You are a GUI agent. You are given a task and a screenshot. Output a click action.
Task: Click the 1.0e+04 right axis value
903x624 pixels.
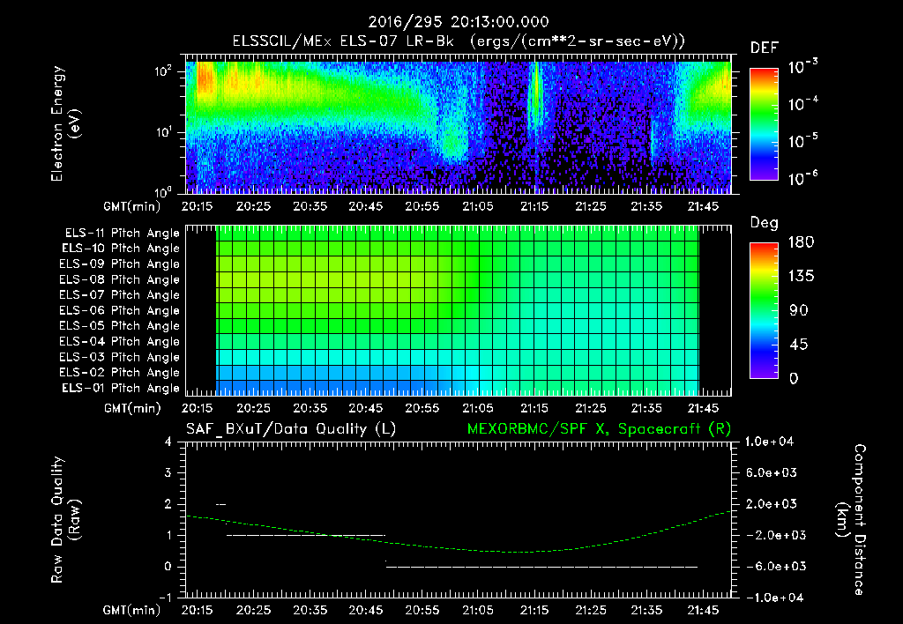(770, 442)
